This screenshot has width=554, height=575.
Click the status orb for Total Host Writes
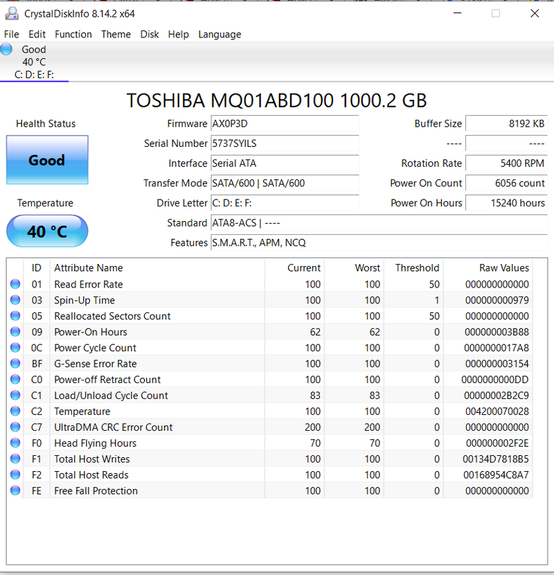click(x=15, y=459)
